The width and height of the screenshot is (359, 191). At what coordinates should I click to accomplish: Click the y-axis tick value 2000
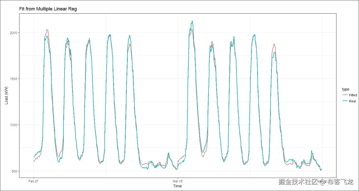pyautogui.click(x=14, y=32)
